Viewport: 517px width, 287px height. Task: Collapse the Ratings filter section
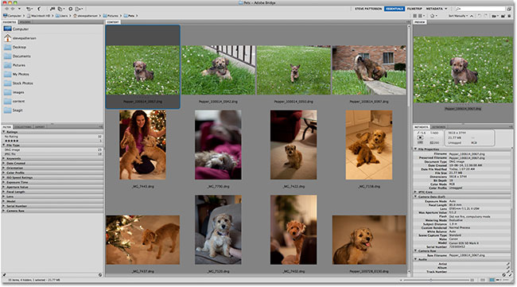pos(4,132)
